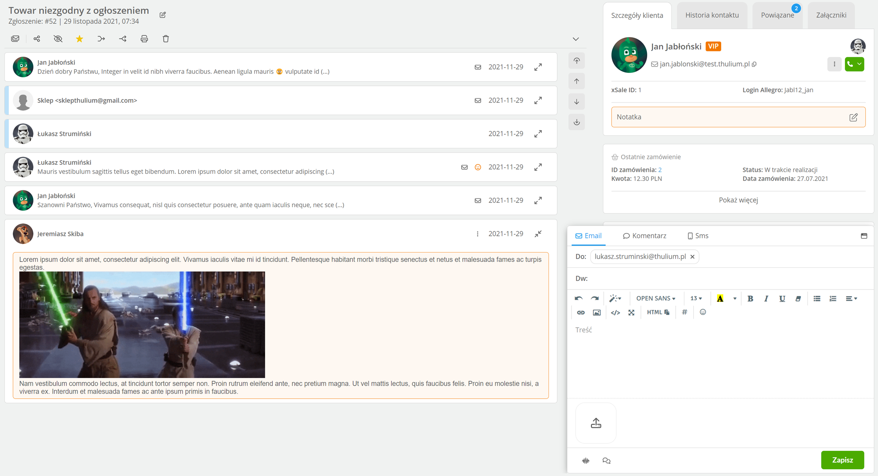
Task: Open customer options three-dot menu
Action: 835,64
